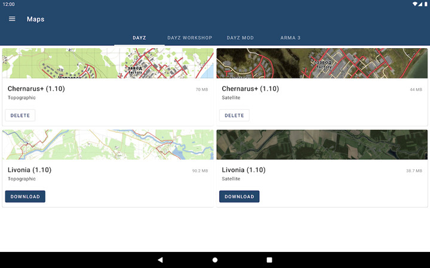
Task: Tap the status bar clock
Action: [x=8, y=4]
